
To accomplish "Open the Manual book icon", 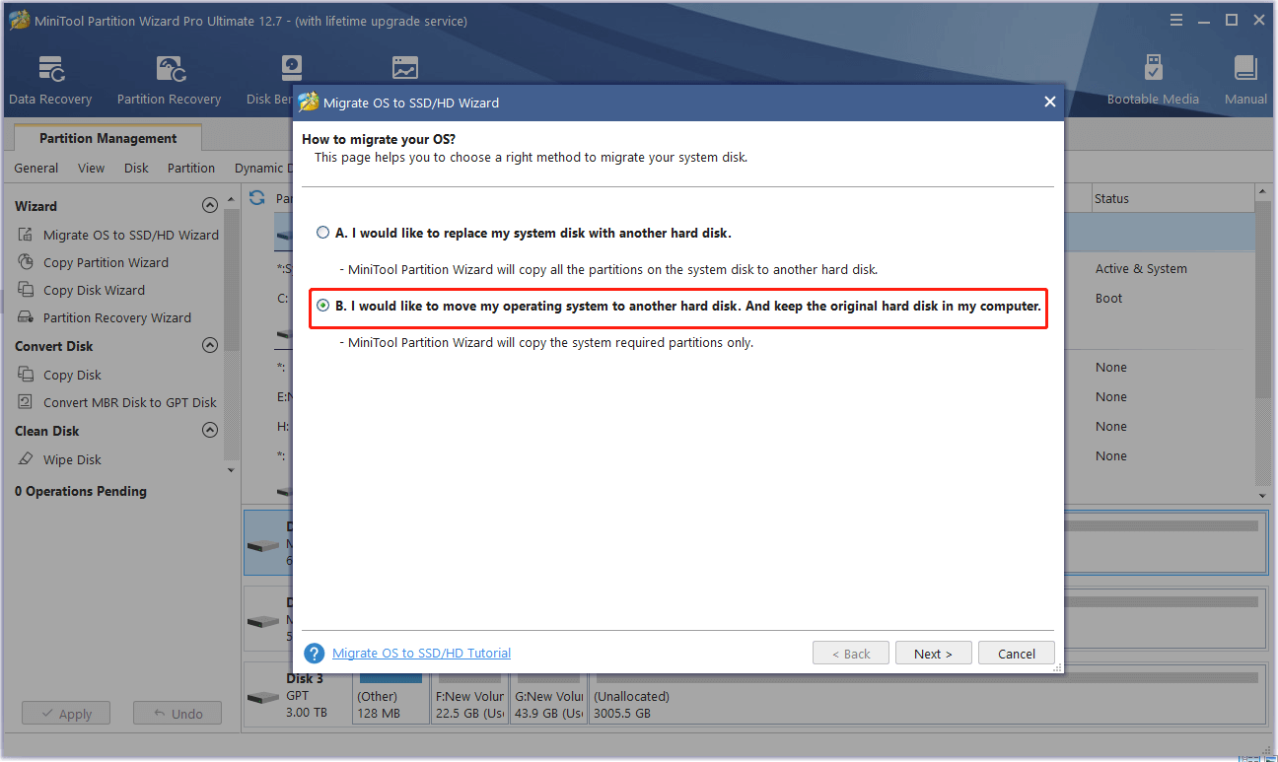I will [x=1245, y=68].
